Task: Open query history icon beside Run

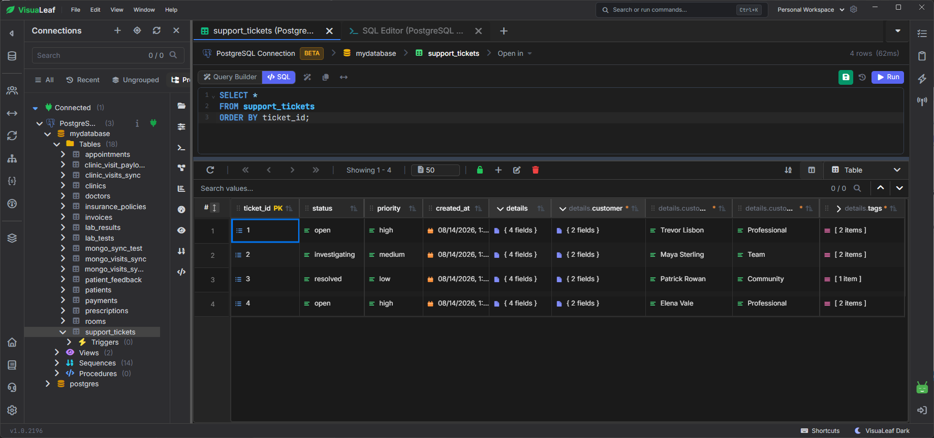Action: (x=862, y=77)
